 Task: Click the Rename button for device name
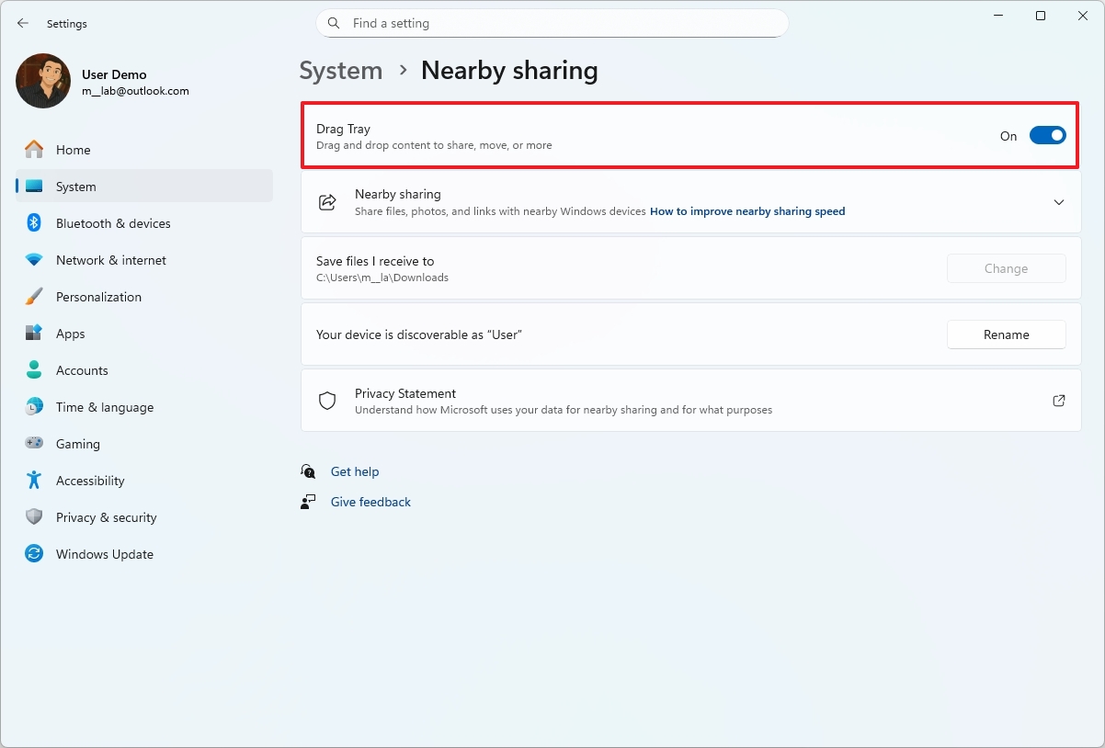1006,334
